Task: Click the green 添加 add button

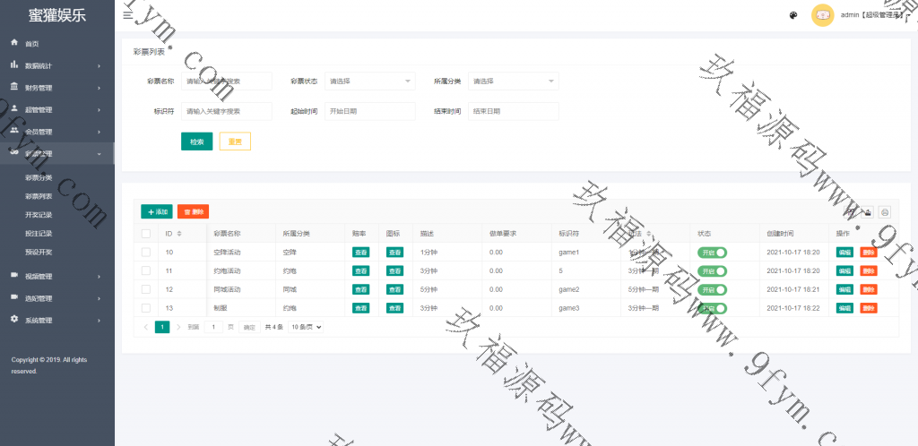Action: point(157,212)
